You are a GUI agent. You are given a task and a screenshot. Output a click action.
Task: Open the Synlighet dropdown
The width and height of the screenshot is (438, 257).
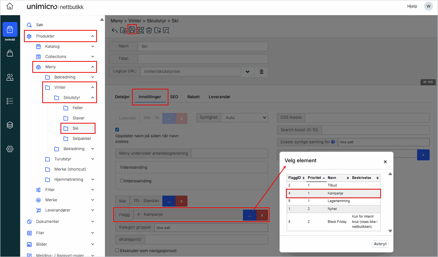coord(244,118)
